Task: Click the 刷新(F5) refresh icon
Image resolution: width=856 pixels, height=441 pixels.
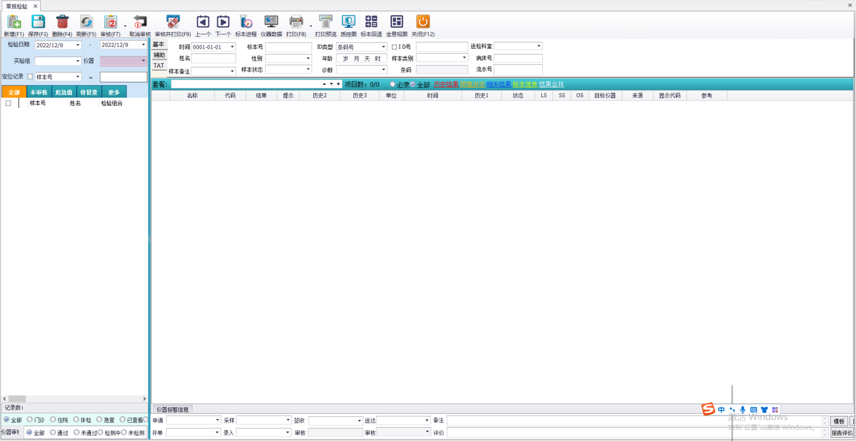Action: point(86,22)
